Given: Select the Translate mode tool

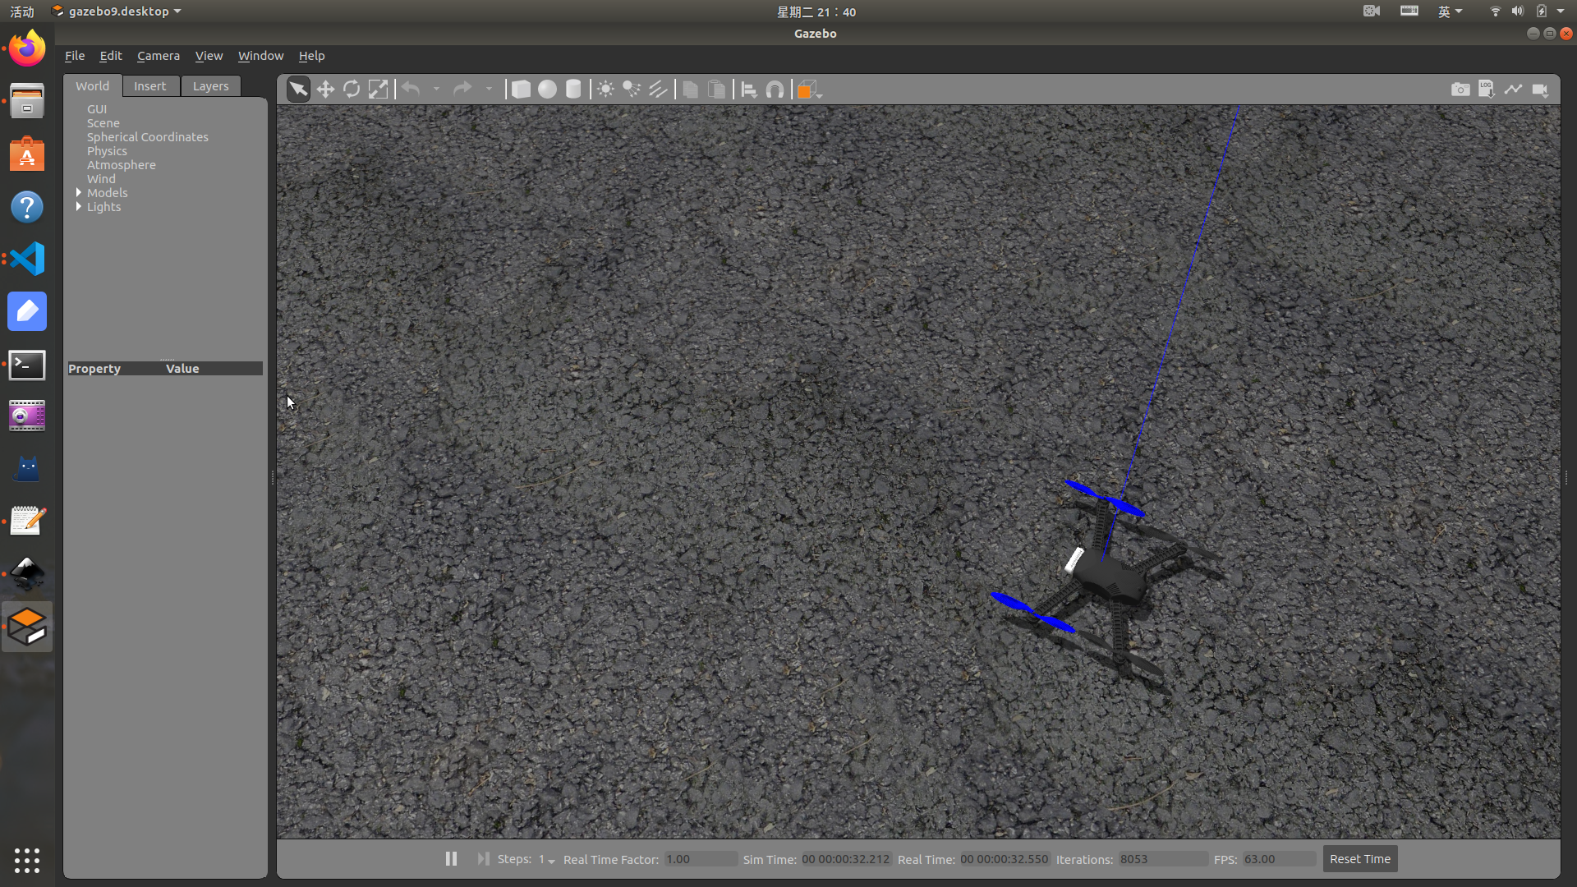Looking at the screenshot, I should click(325, 90).
